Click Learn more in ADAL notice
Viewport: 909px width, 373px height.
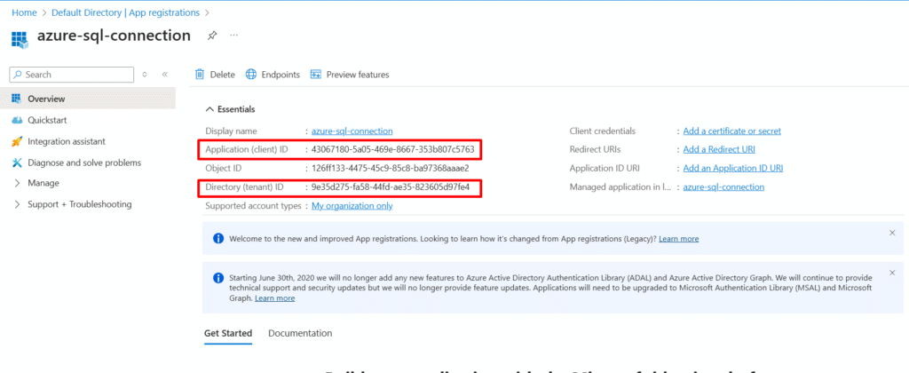coord(275,298)
